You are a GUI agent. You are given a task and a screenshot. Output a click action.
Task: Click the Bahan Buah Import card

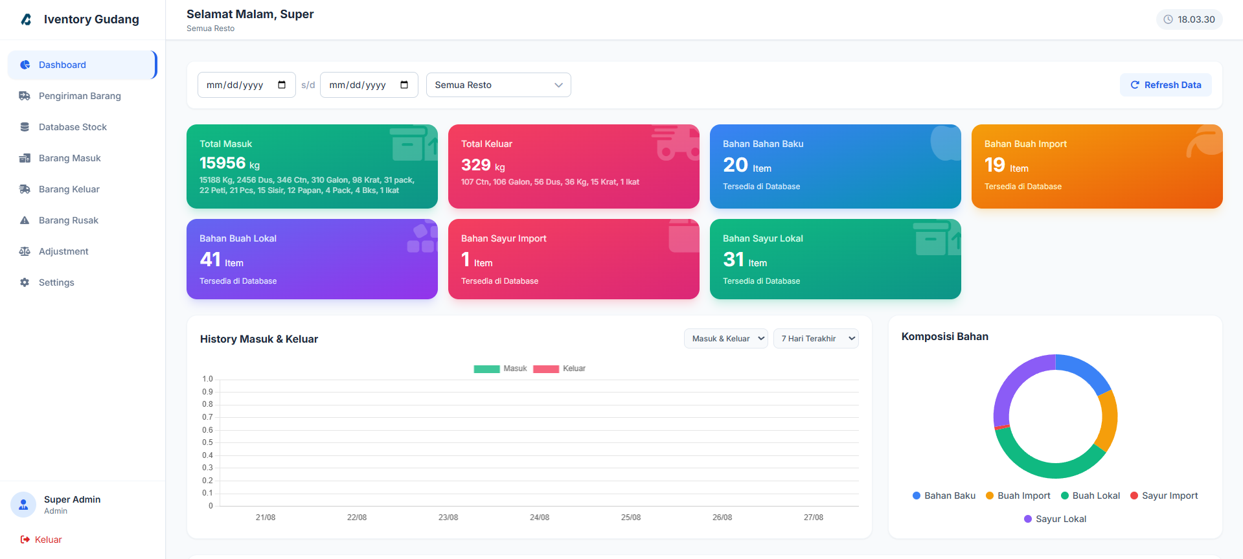pos(1097,166)
